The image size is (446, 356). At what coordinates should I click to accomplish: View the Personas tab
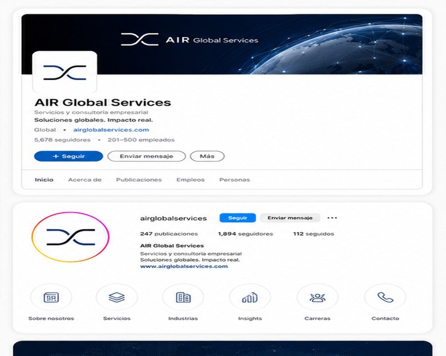(x=235, y=180)
